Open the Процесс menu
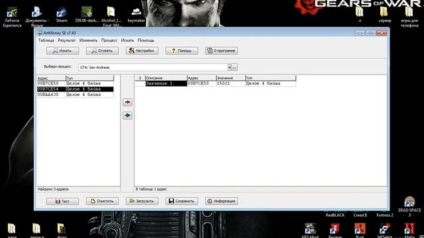The width and height of the screenshot is (424, 238). [x=109, y=40]
